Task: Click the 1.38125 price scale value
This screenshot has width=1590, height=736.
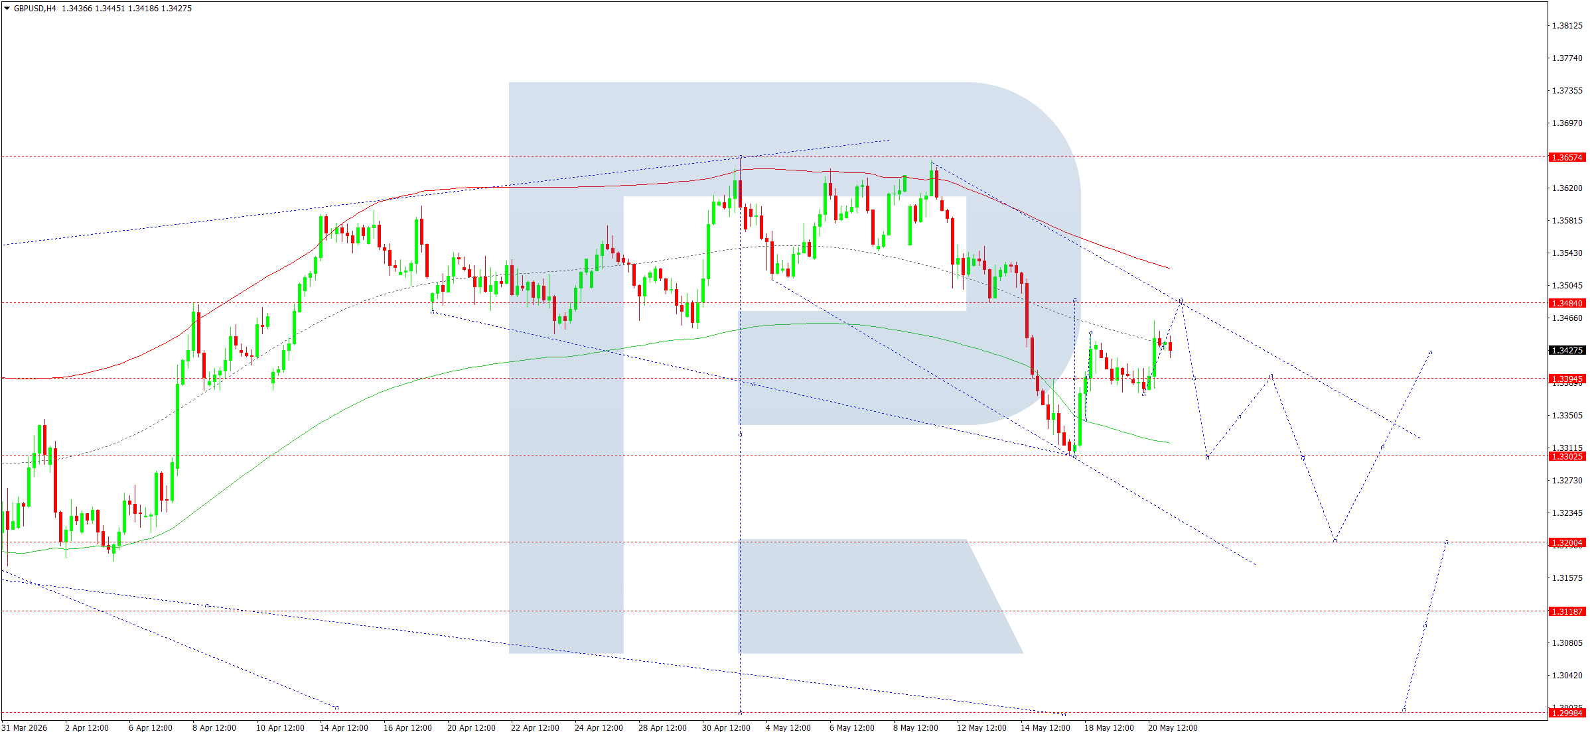Action: [x=1567, y=26]
